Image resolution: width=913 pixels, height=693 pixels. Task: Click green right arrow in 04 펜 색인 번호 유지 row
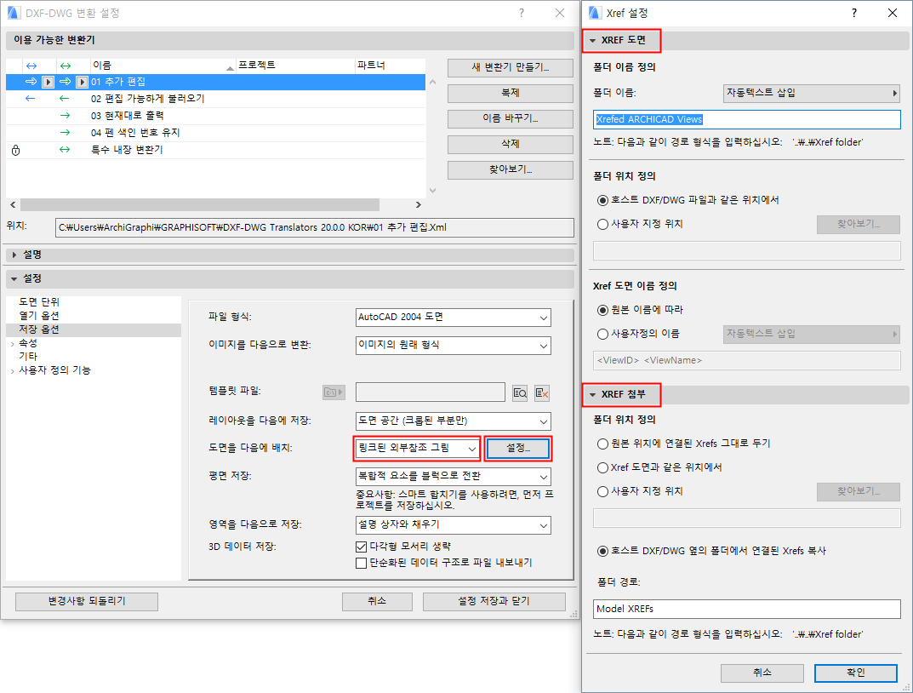click(66, 132)
